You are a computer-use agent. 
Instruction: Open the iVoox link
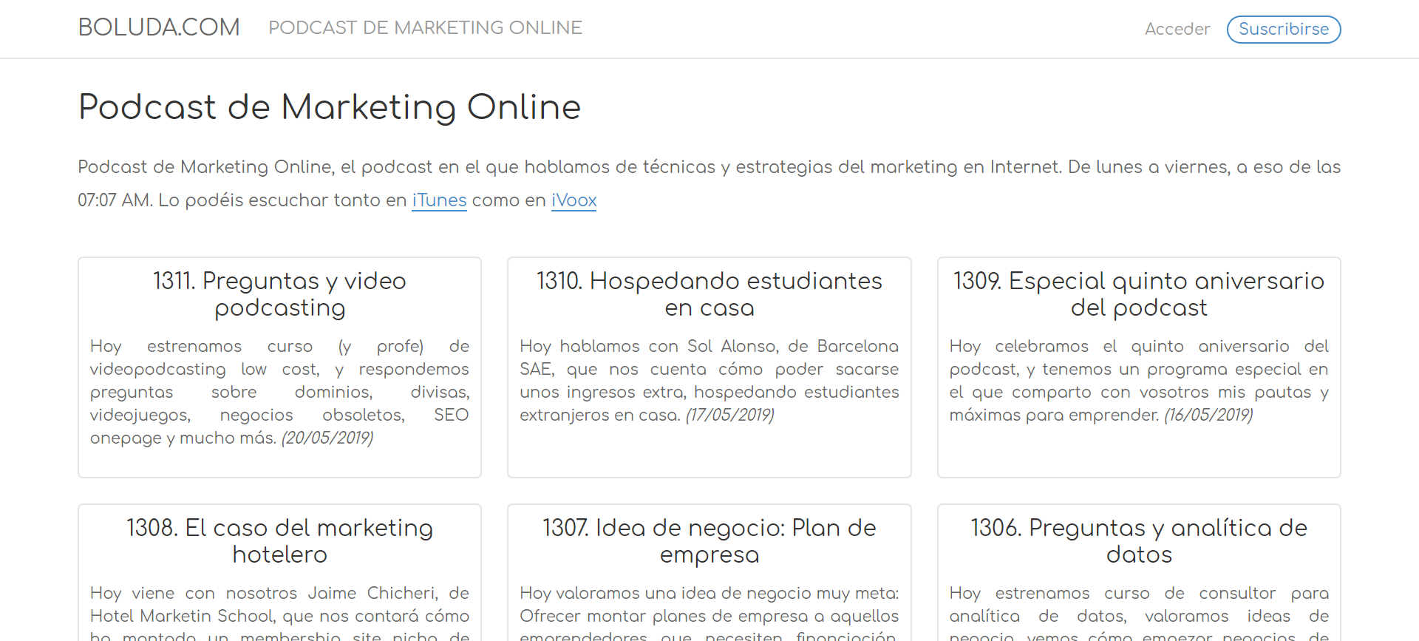[x=574, y=200]
